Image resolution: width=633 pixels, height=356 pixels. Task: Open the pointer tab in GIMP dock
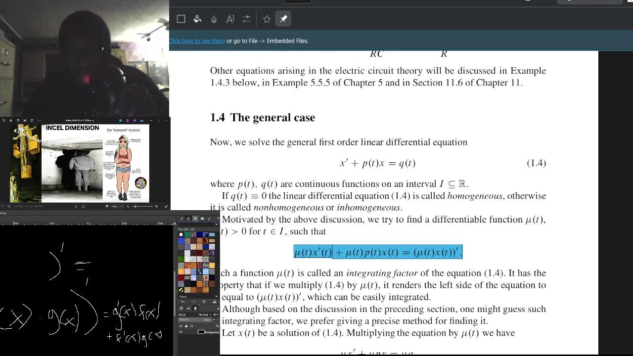click(x=195, y=219)
